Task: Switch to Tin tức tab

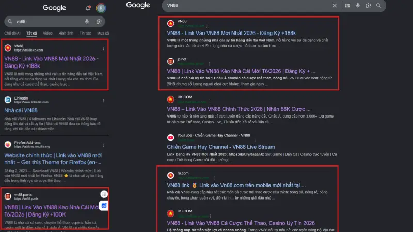Action: pos(85,33)
